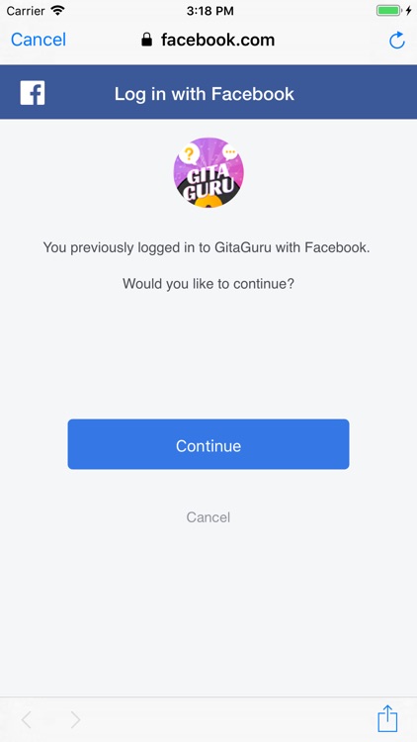This screenshot has width=417, height=742.
Task: Tap the battery indicator icon
Action: [388, 11]
